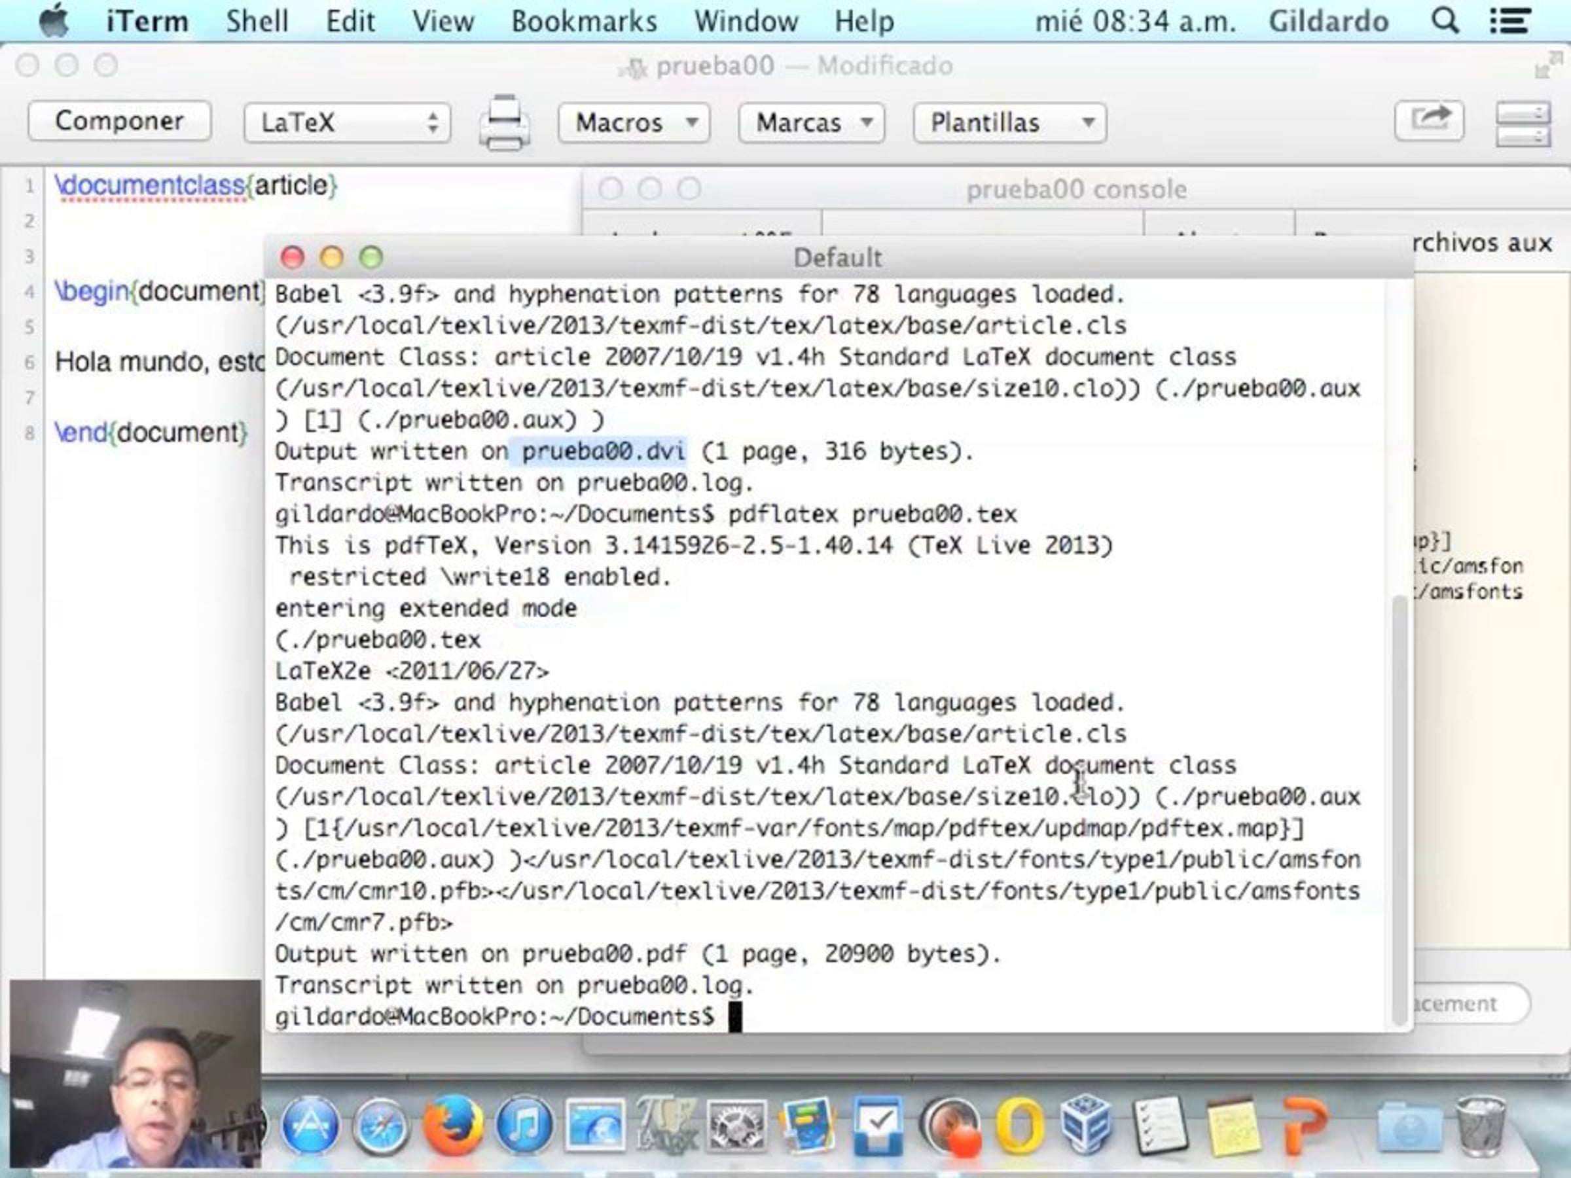1571x1178 pixels.
Task: Open iTunes from the dock
Action: tap(524, 1125)
